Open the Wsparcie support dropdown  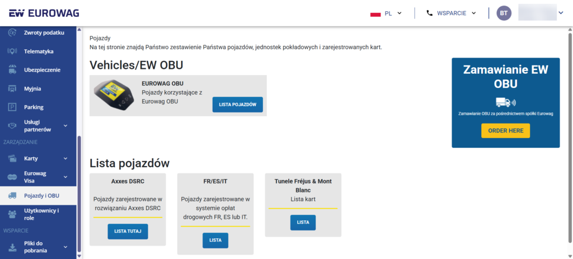pos(452,13)
